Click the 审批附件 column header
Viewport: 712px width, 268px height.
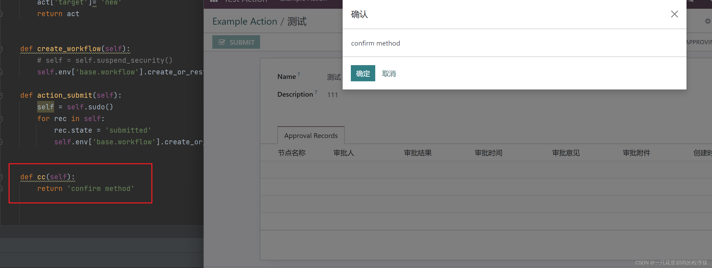coord(637,153)
